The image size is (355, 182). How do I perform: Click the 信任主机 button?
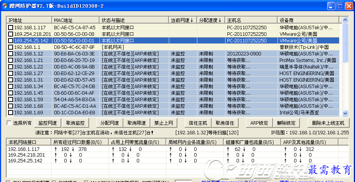click(x=198, y=123)
